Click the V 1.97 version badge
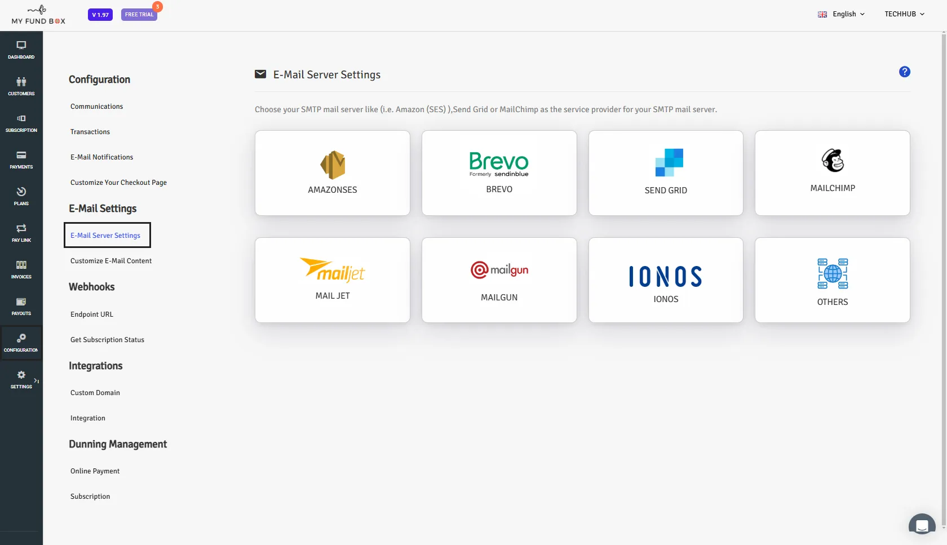 pyautogui.click(x=100, y=15)
